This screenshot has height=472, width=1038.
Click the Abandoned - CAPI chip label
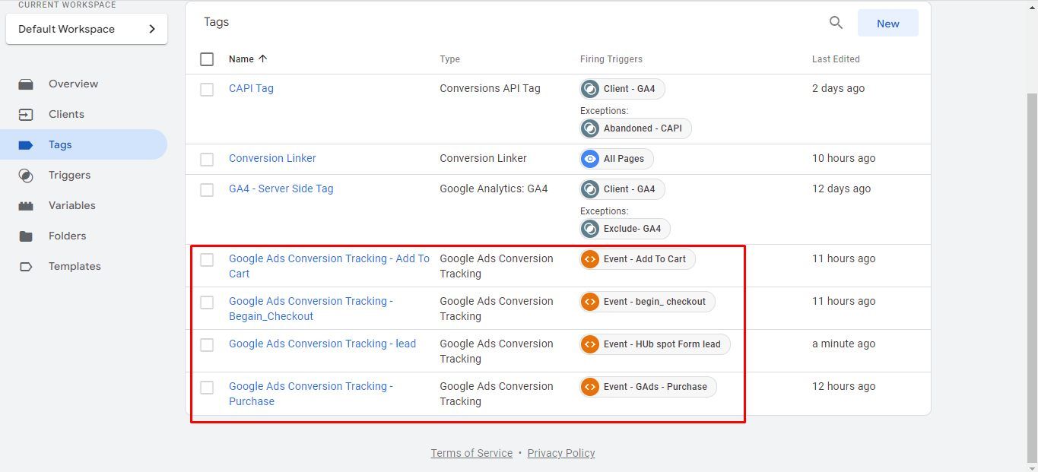[643, 128]
